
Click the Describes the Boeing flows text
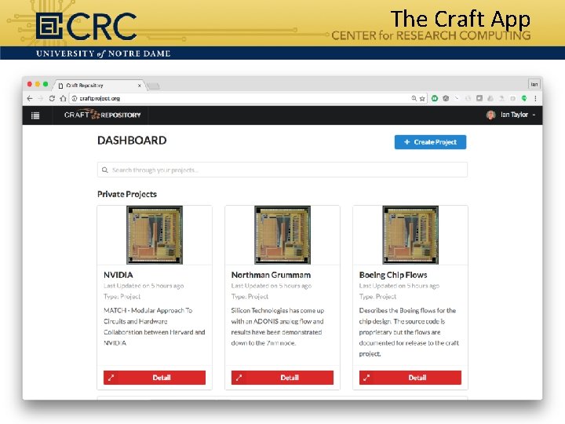pyautogui.click(x=409, y=332)
